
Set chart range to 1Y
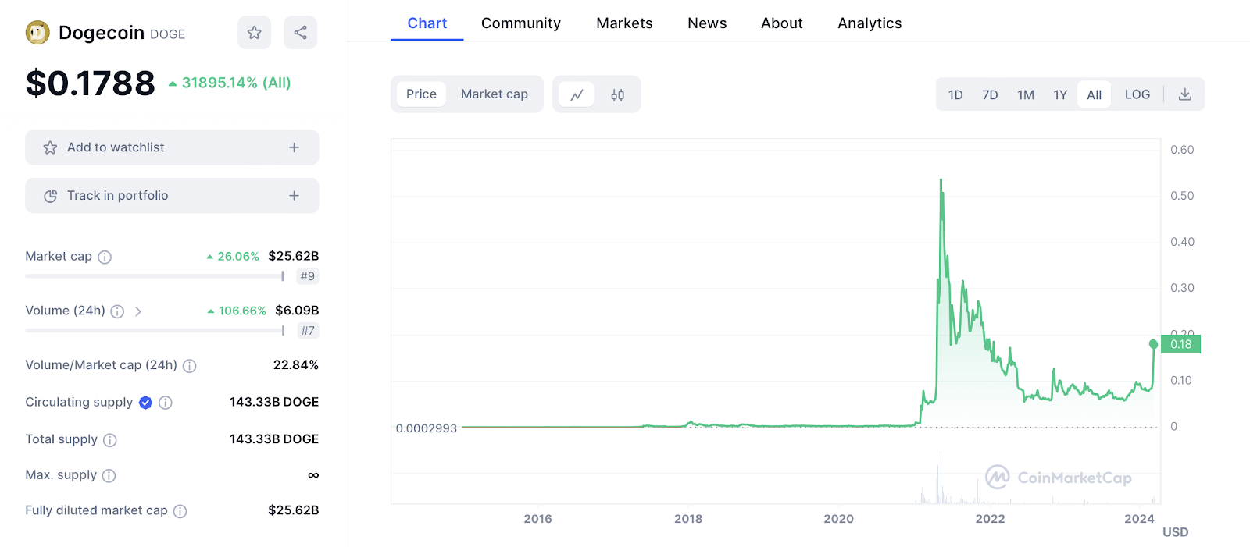click(1060, 95)
